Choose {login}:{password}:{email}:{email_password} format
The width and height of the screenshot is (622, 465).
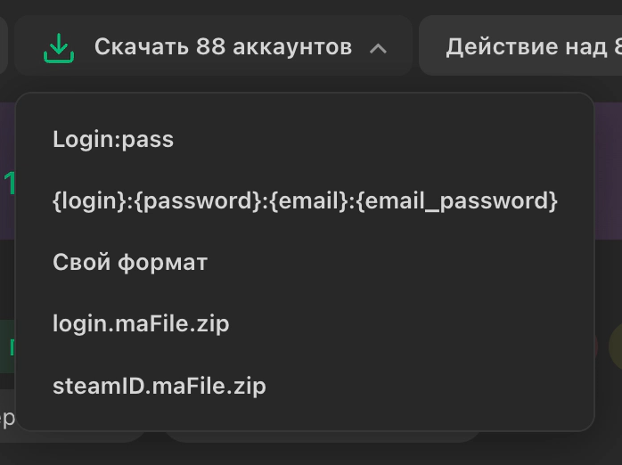coord(304,200)
